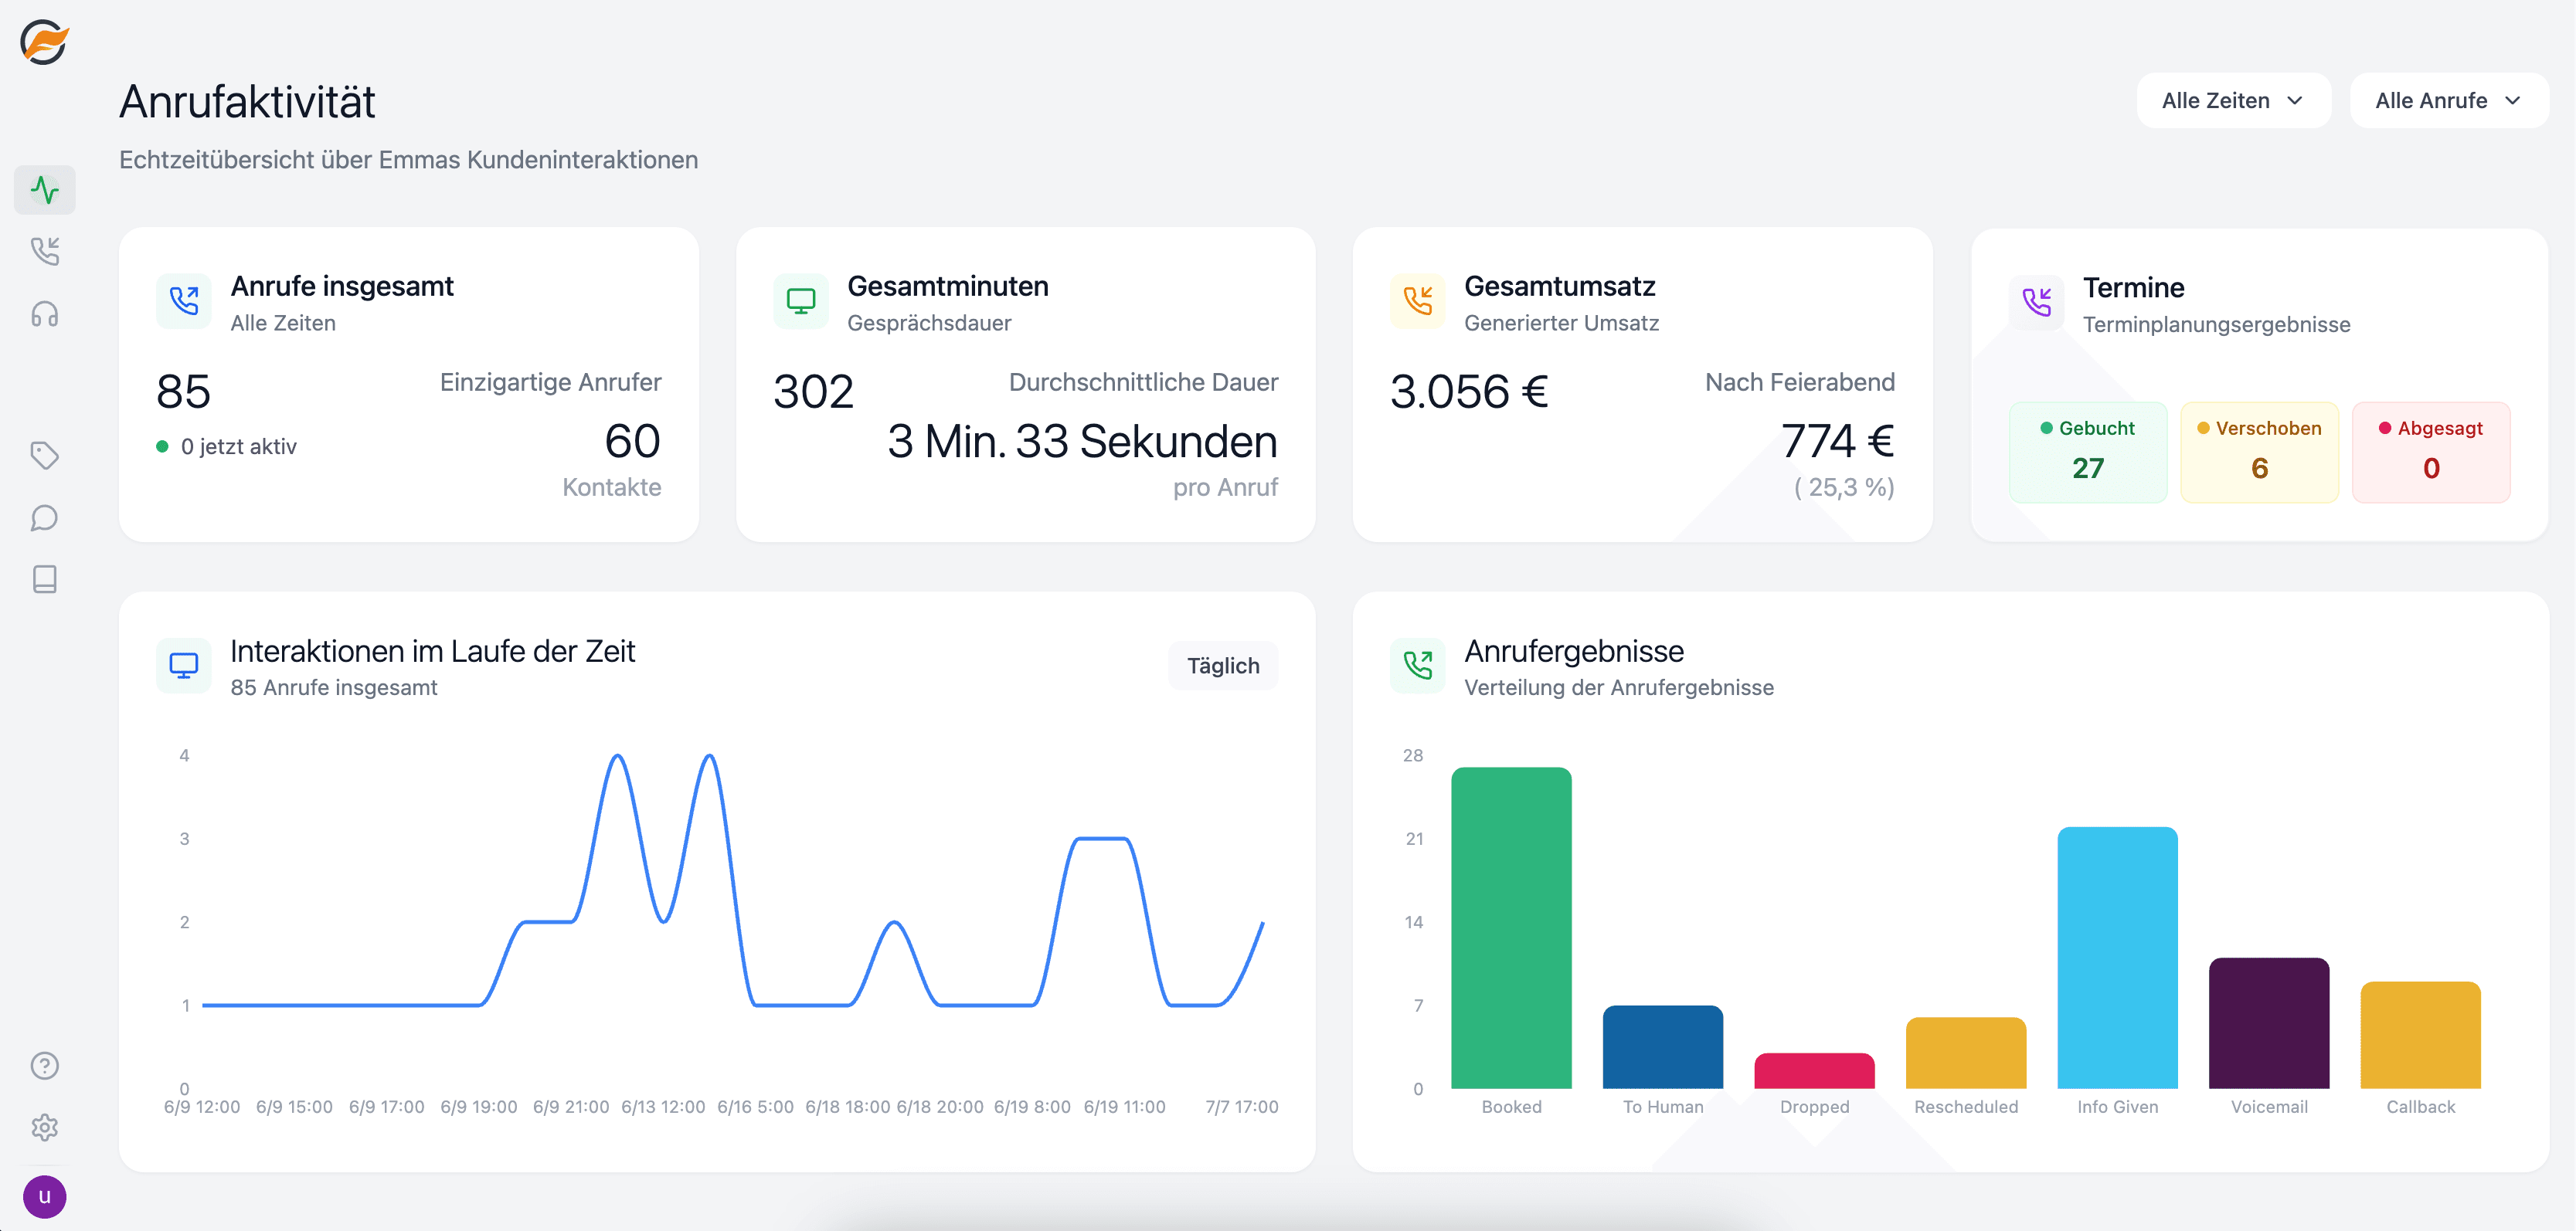Click the Abgesagt appointments tile
The height and width of the screenshot is (1231, 2576).
point(2430,452)
